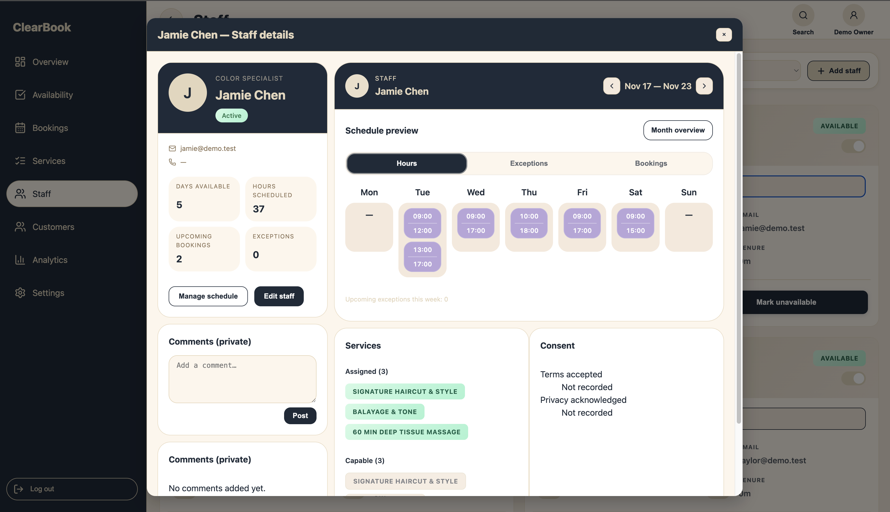
Task: Click the Search magnifier icon
Action: [803, 15]
